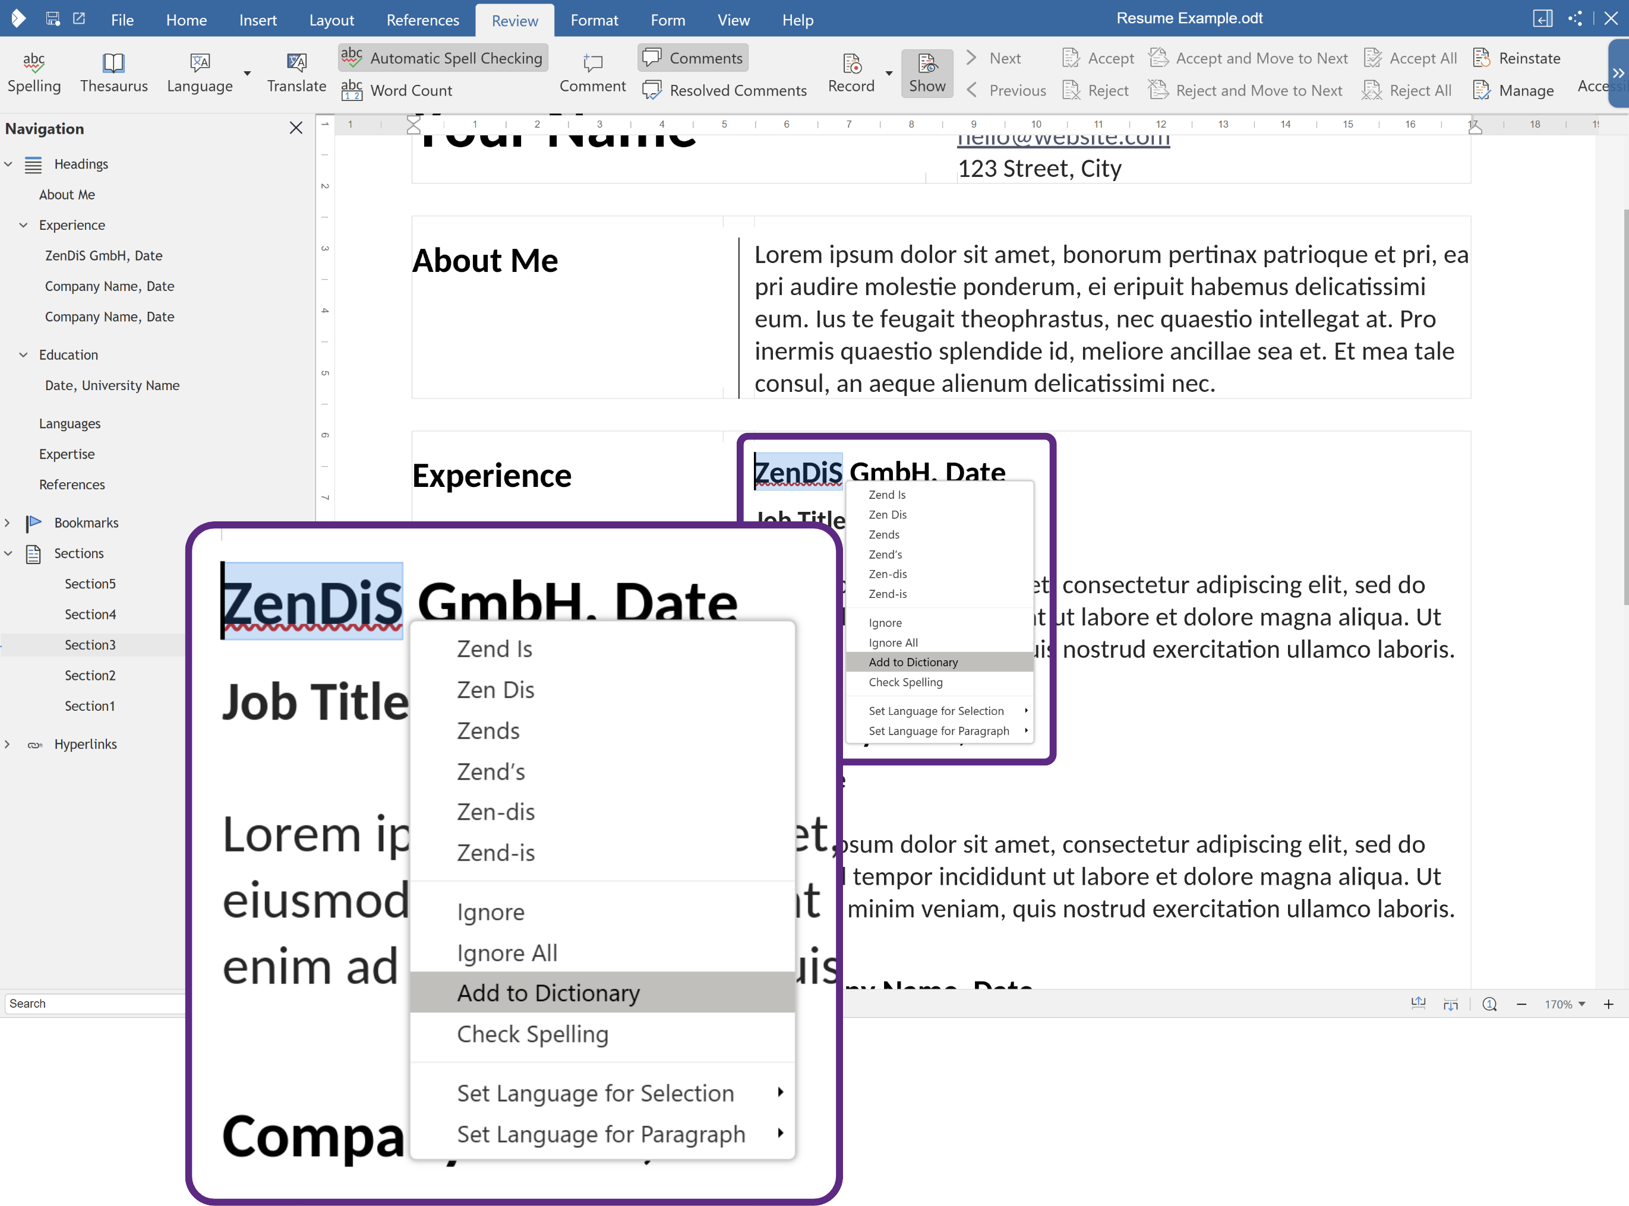Collapse the Headings tree
This screenshot has width=1629, height=1206.
coord(8,164)
